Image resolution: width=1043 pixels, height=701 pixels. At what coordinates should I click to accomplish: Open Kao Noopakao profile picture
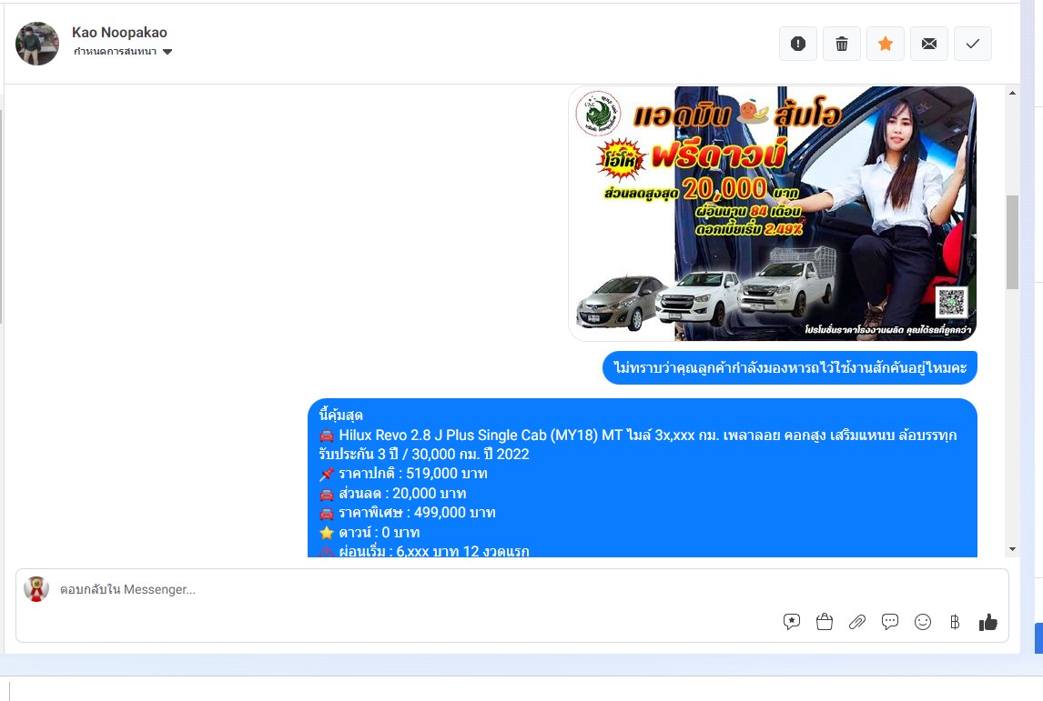click(37, 44)
